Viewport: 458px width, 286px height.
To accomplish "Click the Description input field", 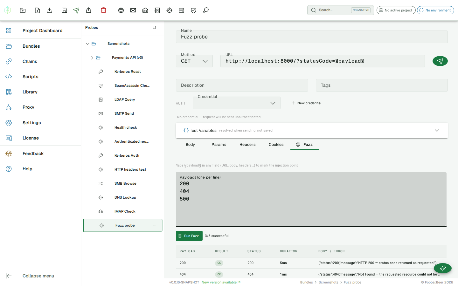I will [242, 85].
